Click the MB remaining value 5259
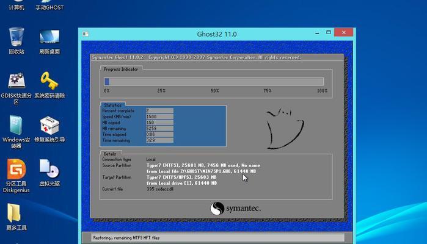Image resolution: width=427 pixels, height=244 pixels. (159, 128)
